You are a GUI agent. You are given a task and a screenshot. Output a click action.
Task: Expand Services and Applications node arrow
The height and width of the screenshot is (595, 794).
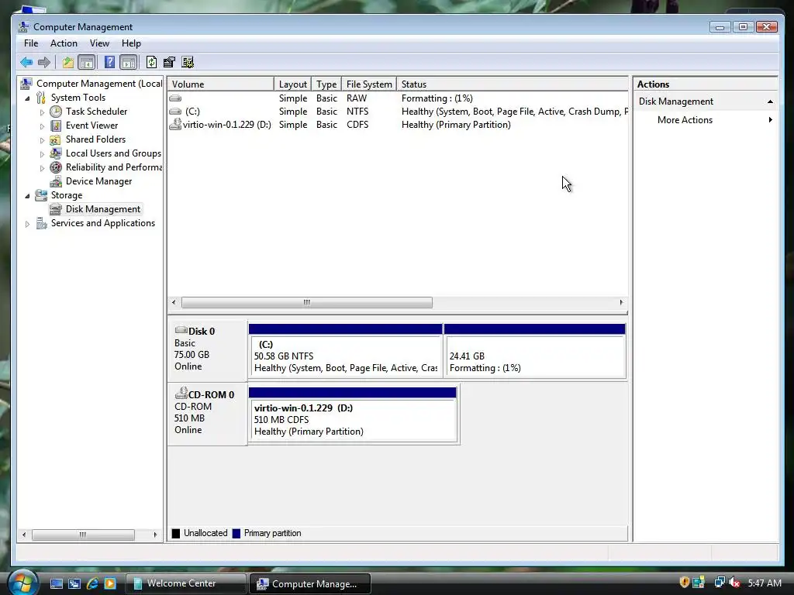[x=27, y=224]
